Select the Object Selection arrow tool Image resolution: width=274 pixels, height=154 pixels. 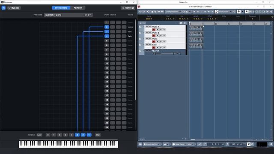247,12
